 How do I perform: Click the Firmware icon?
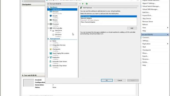51,12
